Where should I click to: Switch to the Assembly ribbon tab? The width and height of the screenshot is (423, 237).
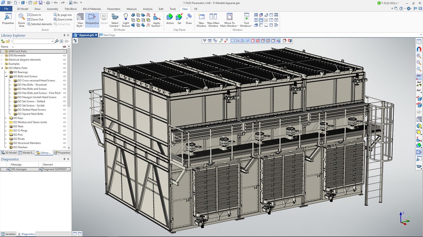tap(52, 9)
